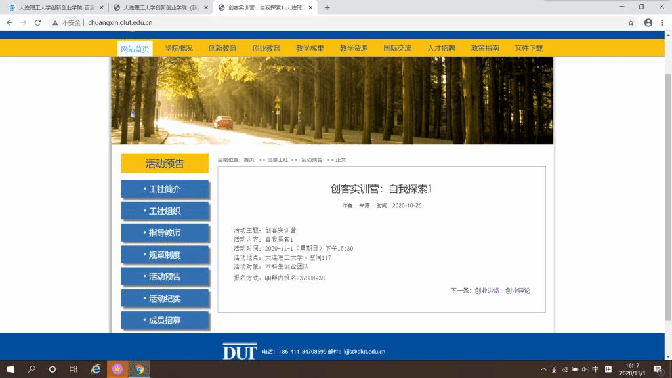Image resolution: width=672 pixels, height=378 pixels.
Task: Launch Internet Explorer from the taskbar
Action: (96, 369)
